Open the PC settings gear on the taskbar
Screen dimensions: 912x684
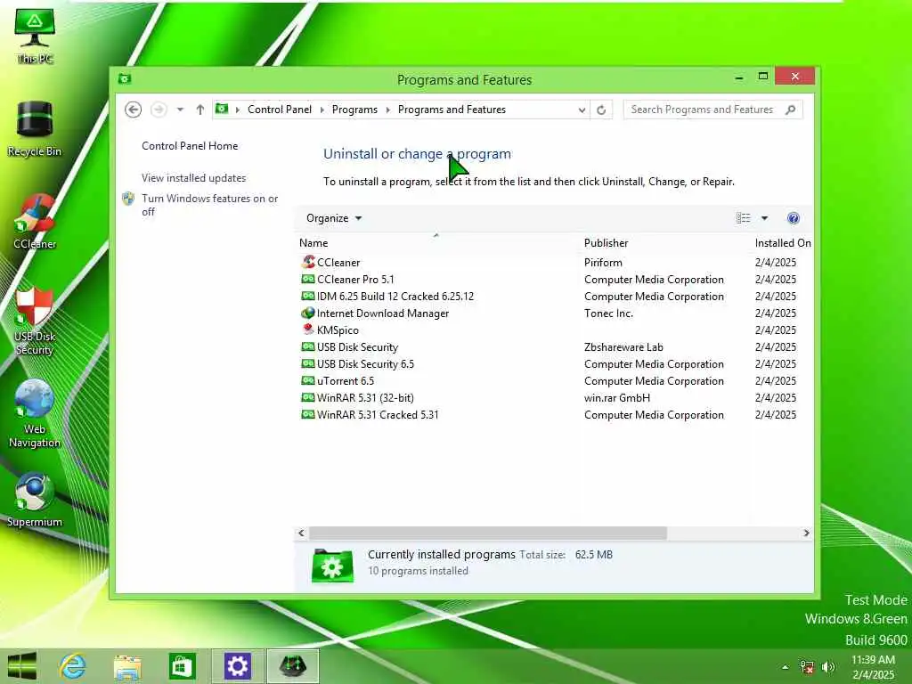tap(237, 666)
